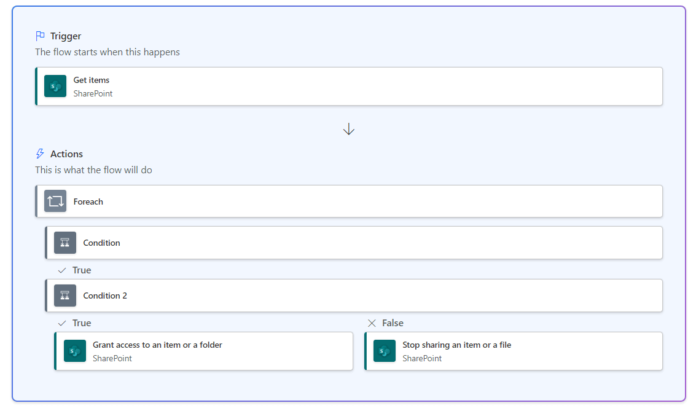Click the down arrow between Trigger and Actions
696x419 pixels.
click(349, 130)
